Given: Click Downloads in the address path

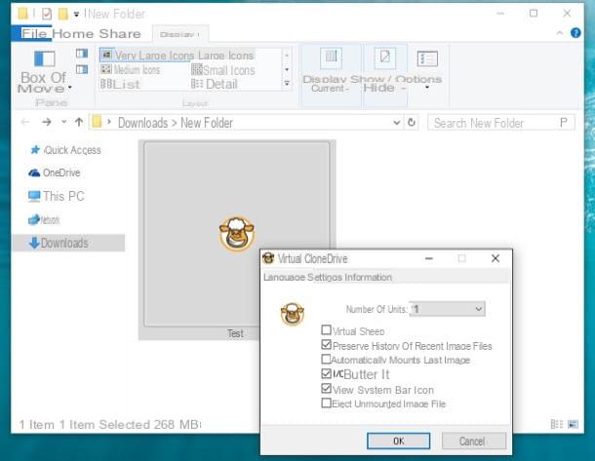Looking at the screenshot, I should (142, 123).
